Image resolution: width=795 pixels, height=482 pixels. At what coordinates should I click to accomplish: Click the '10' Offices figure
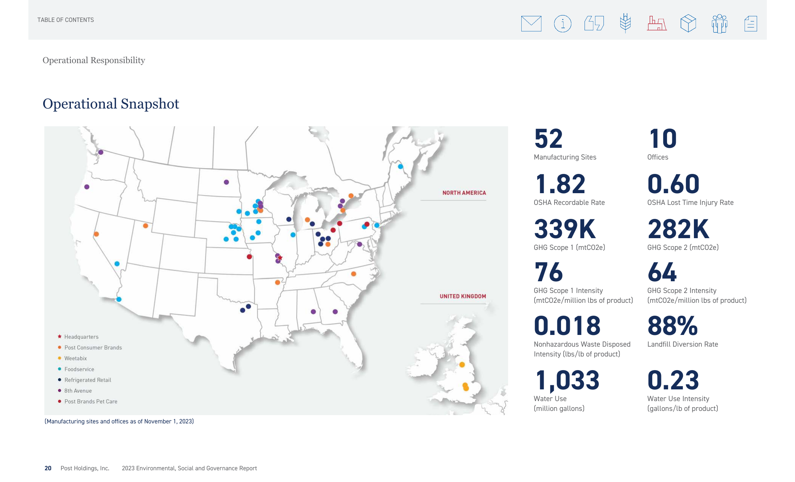click(662, 139)
